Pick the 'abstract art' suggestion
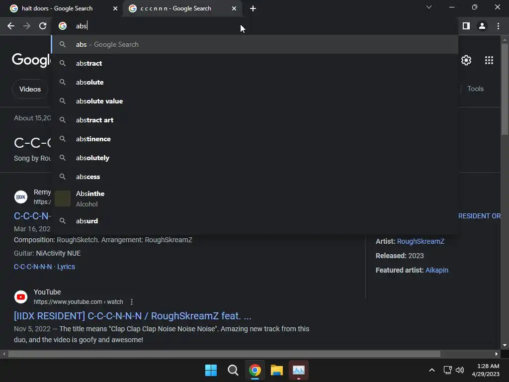This screenshot has height=382, width=509. [255, 120]
